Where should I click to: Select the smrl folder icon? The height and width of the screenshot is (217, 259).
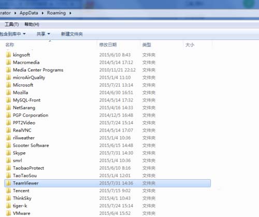[8, 161]
